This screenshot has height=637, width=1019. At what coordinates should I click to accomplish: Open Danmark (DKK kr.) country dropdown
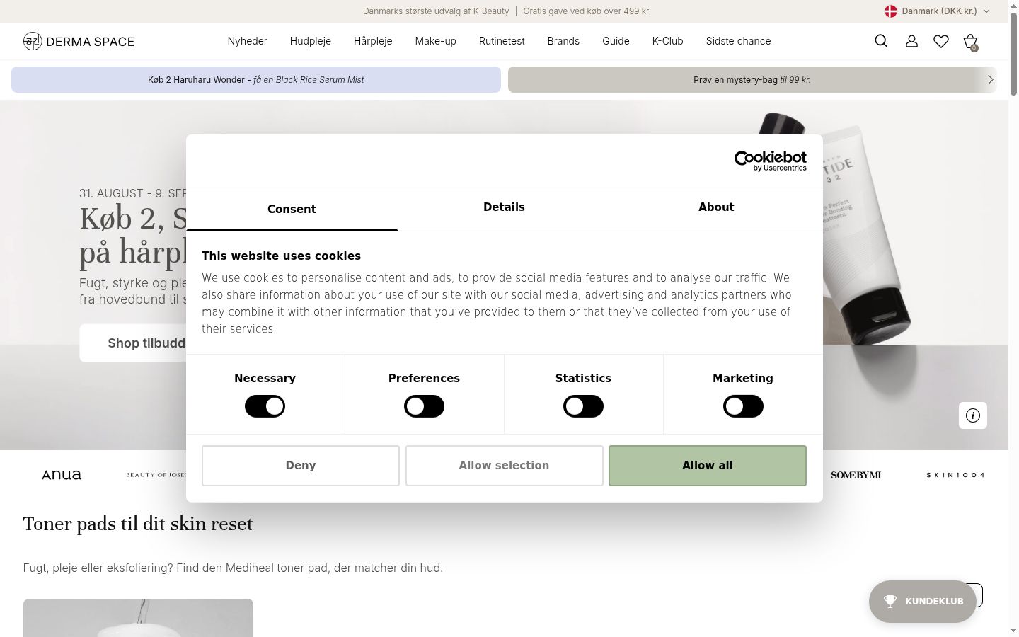937,11
